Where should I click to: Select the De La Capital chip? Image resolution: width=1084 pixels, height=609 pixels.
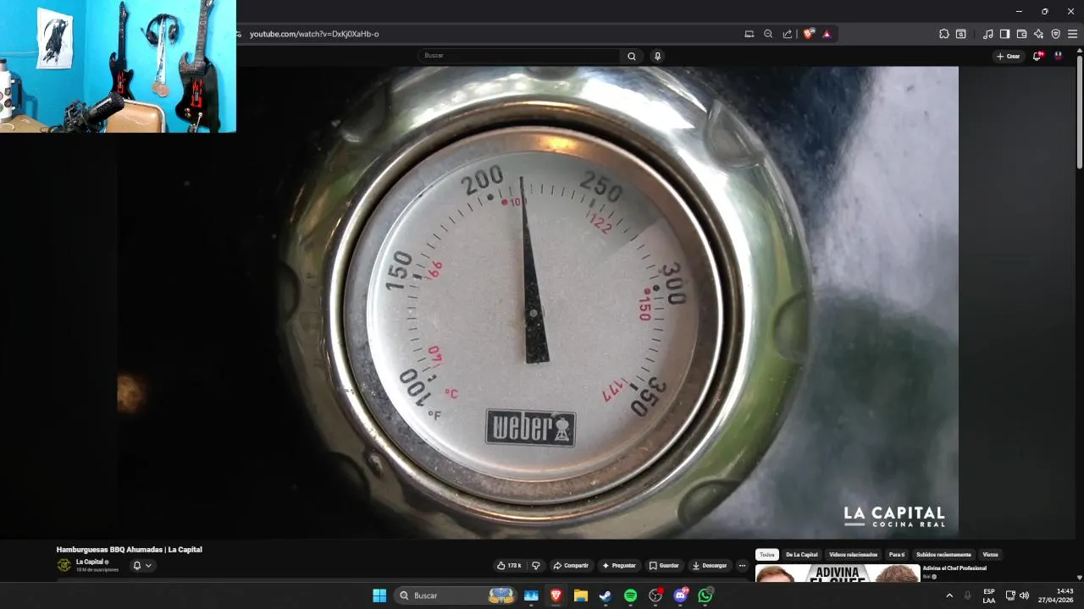click(x=801, y=555)
